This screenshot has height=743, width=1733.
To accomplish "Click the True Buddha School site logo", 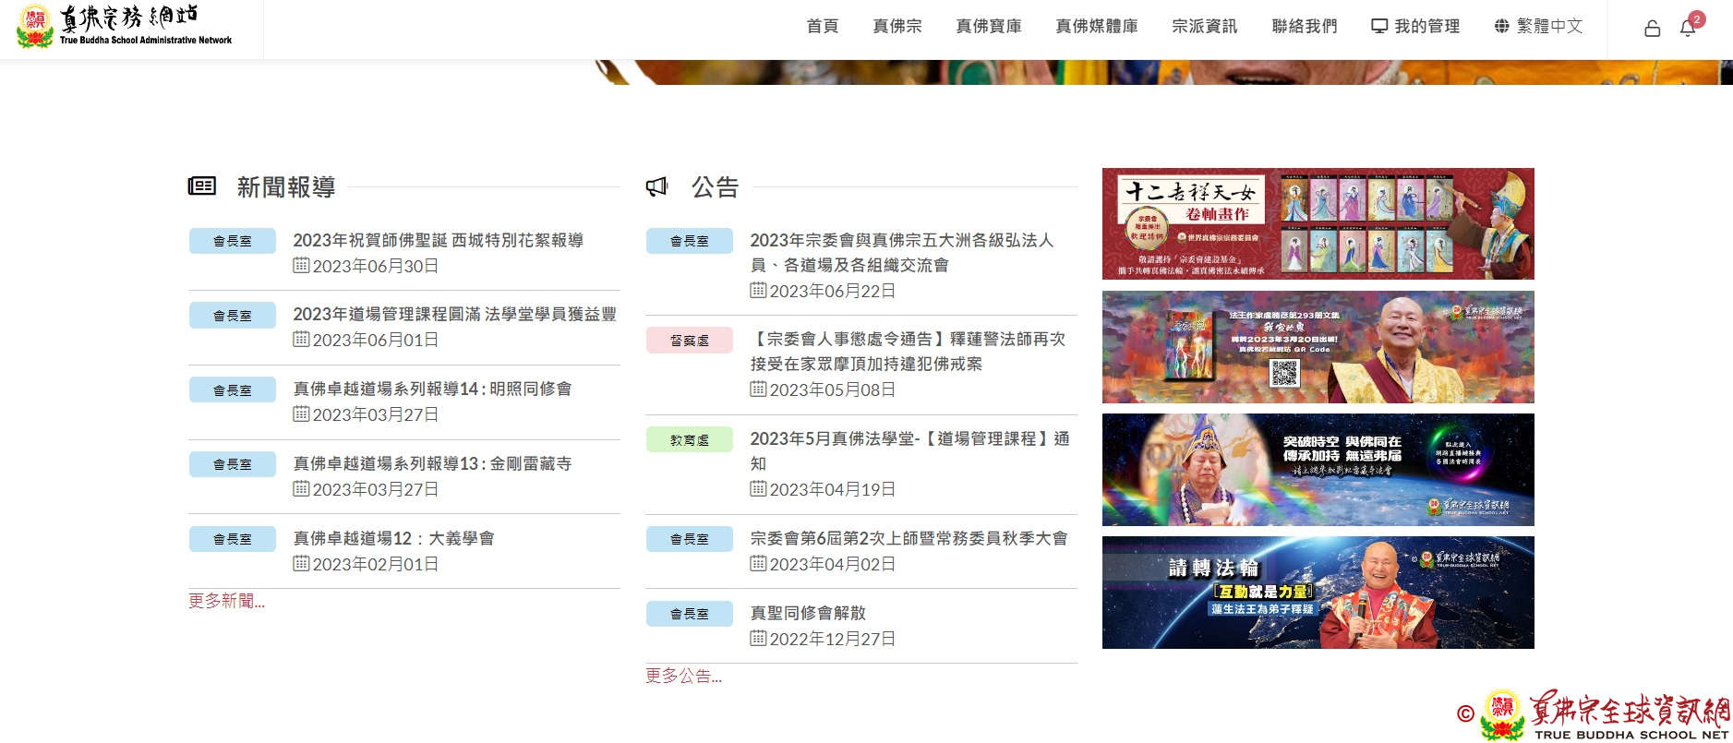I will point(125,26).
